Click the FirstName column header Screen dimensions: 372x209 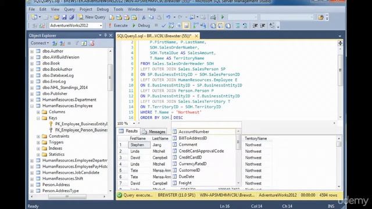(x=138, y=138)
